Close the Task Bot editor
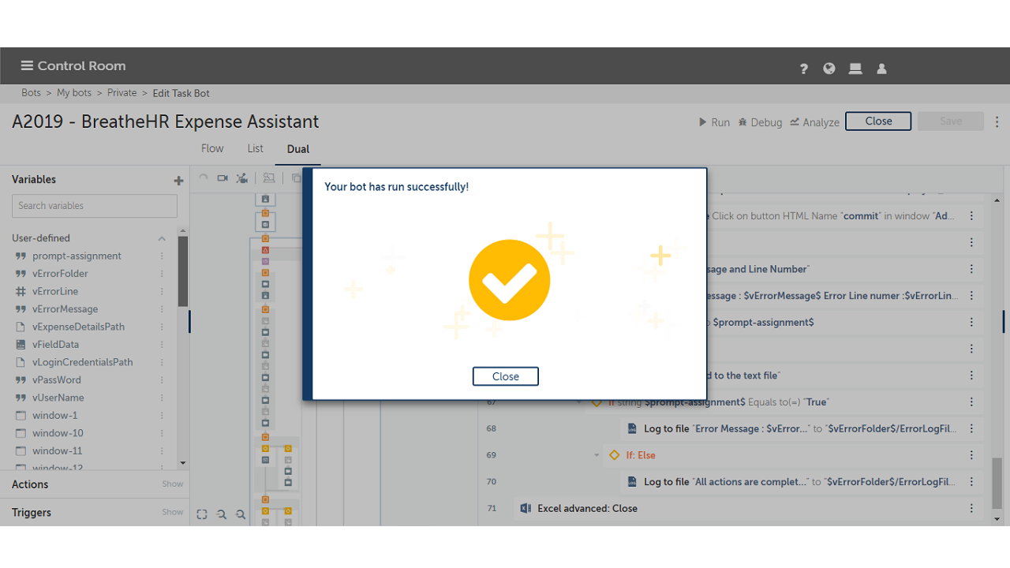Screen dimensions: 1010x568 (878, 121)
